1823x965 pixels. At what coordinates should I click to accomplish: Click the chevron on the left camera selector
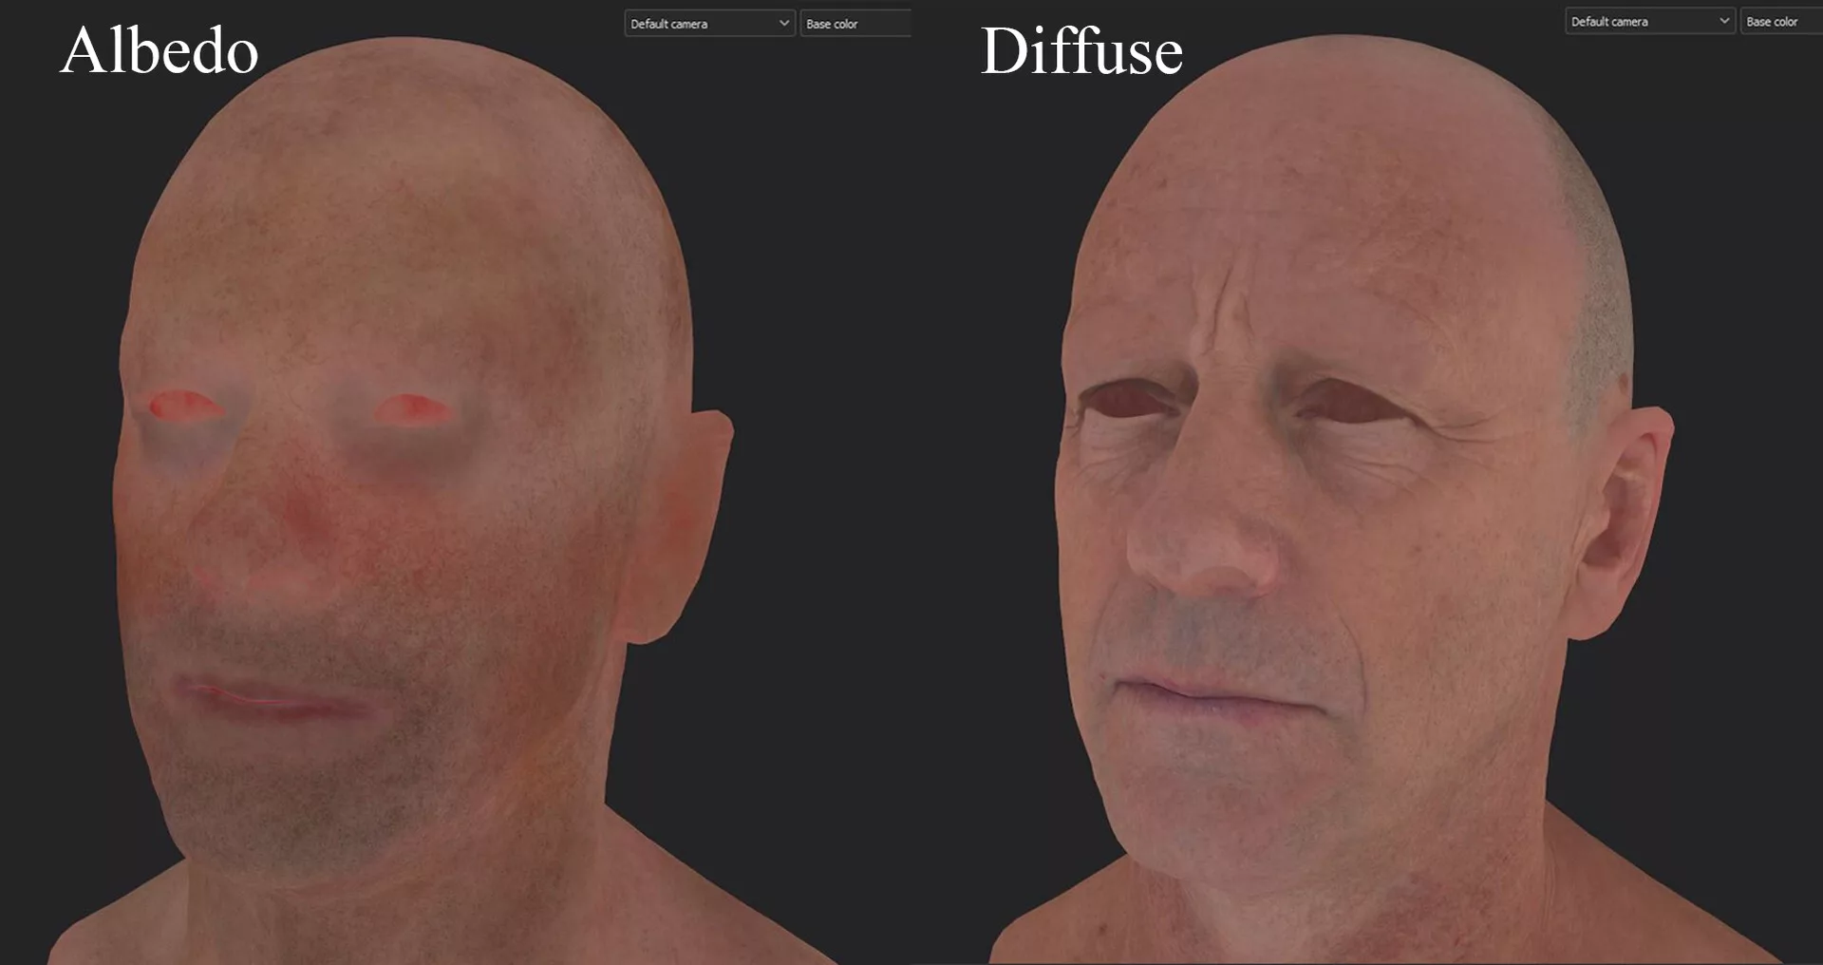784,23
